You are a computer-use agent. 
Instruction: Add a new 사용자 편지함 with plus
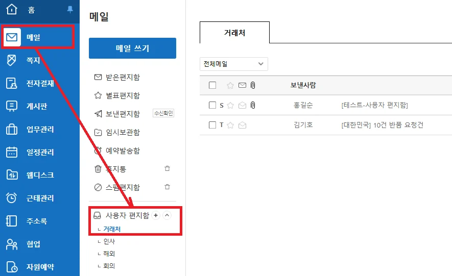[156, 215]
